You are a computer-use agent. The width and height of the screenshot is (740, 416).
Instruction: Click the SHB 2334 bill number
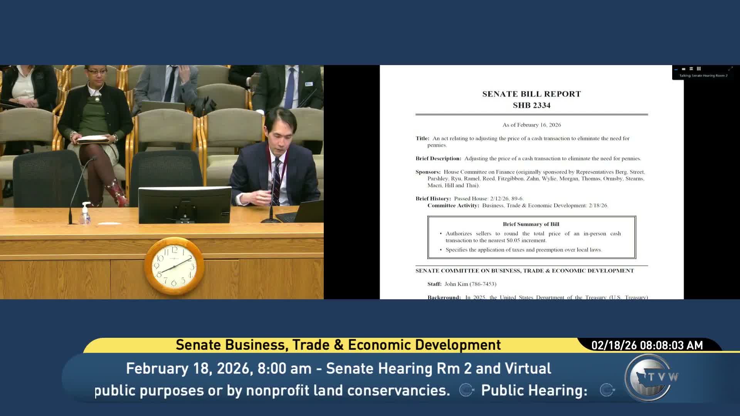coord(531,106)
